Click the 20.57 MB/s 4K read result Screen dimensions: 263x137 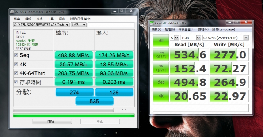click(x=74, y=64)
